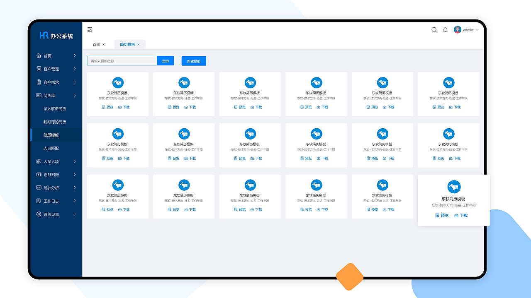Click the house icon beside 首页 in sidebar
The height and width of the screenshot is (298, 531).
[39, 55]
